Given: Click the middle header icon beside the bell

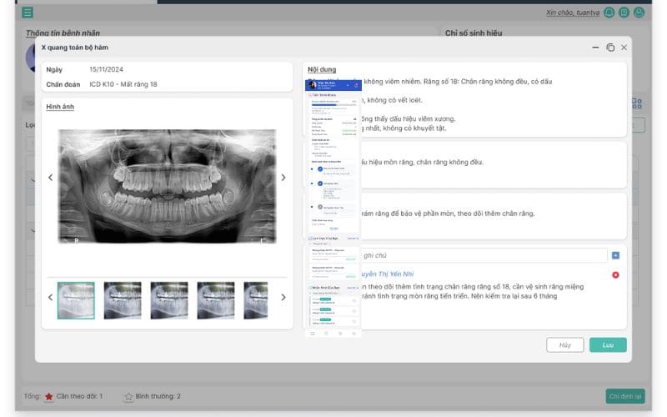Looking at the screenshot, I should pos(624,13).
